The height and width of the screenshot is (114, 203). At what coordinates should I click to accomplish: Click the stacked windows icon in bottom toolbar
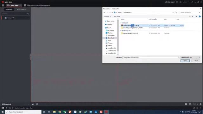[x=190, y=104]
